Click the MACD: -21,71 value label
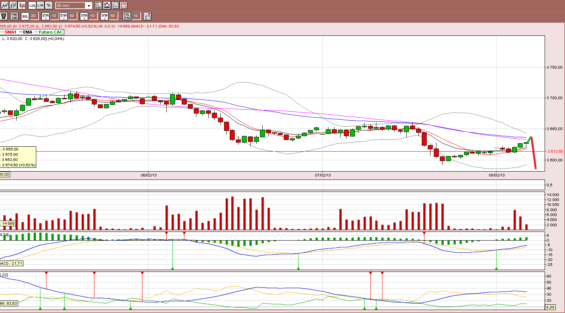Screen dimensions: 565x313 [x=11, y=263]
